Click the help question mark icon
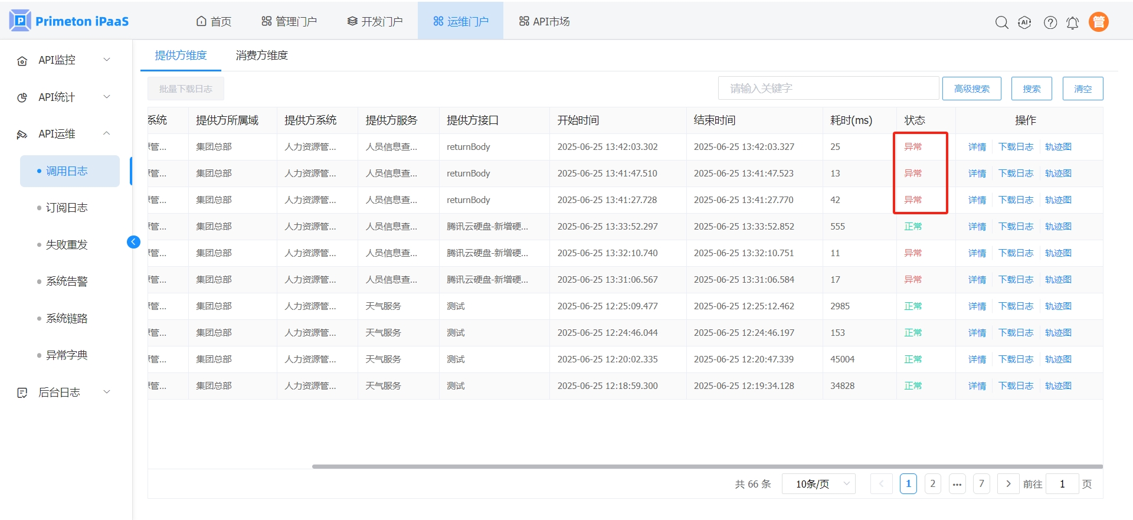The image size is (1133, 520). click(1050, 22)
